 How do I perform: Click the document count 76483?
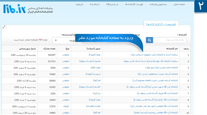click(x=52, y=74)
